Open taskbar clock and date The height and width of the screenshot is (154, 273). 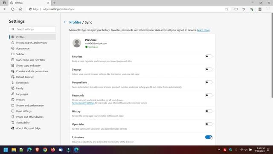[259, 150]
